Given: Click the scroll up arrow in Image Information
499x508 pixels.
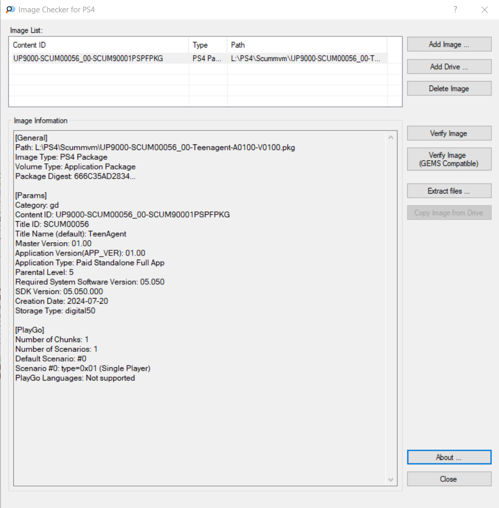Looking at the screenshot, I should pyautogui.click(x=391, y=137).
